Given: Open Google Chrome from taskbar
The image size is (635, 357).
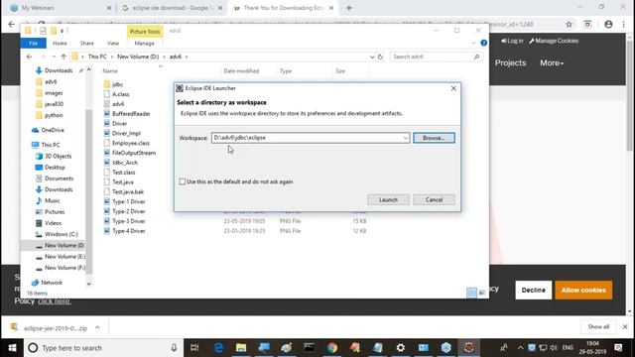Looking at the screenshot, I should [332, 348].
